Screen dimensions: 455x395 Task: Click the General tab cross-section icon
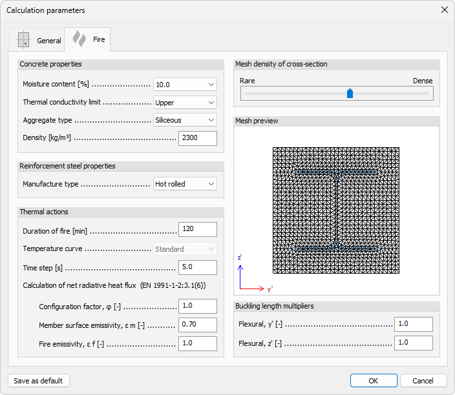[x=23, y=40]
